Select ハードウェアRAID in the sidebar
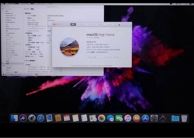 (12, 55)
